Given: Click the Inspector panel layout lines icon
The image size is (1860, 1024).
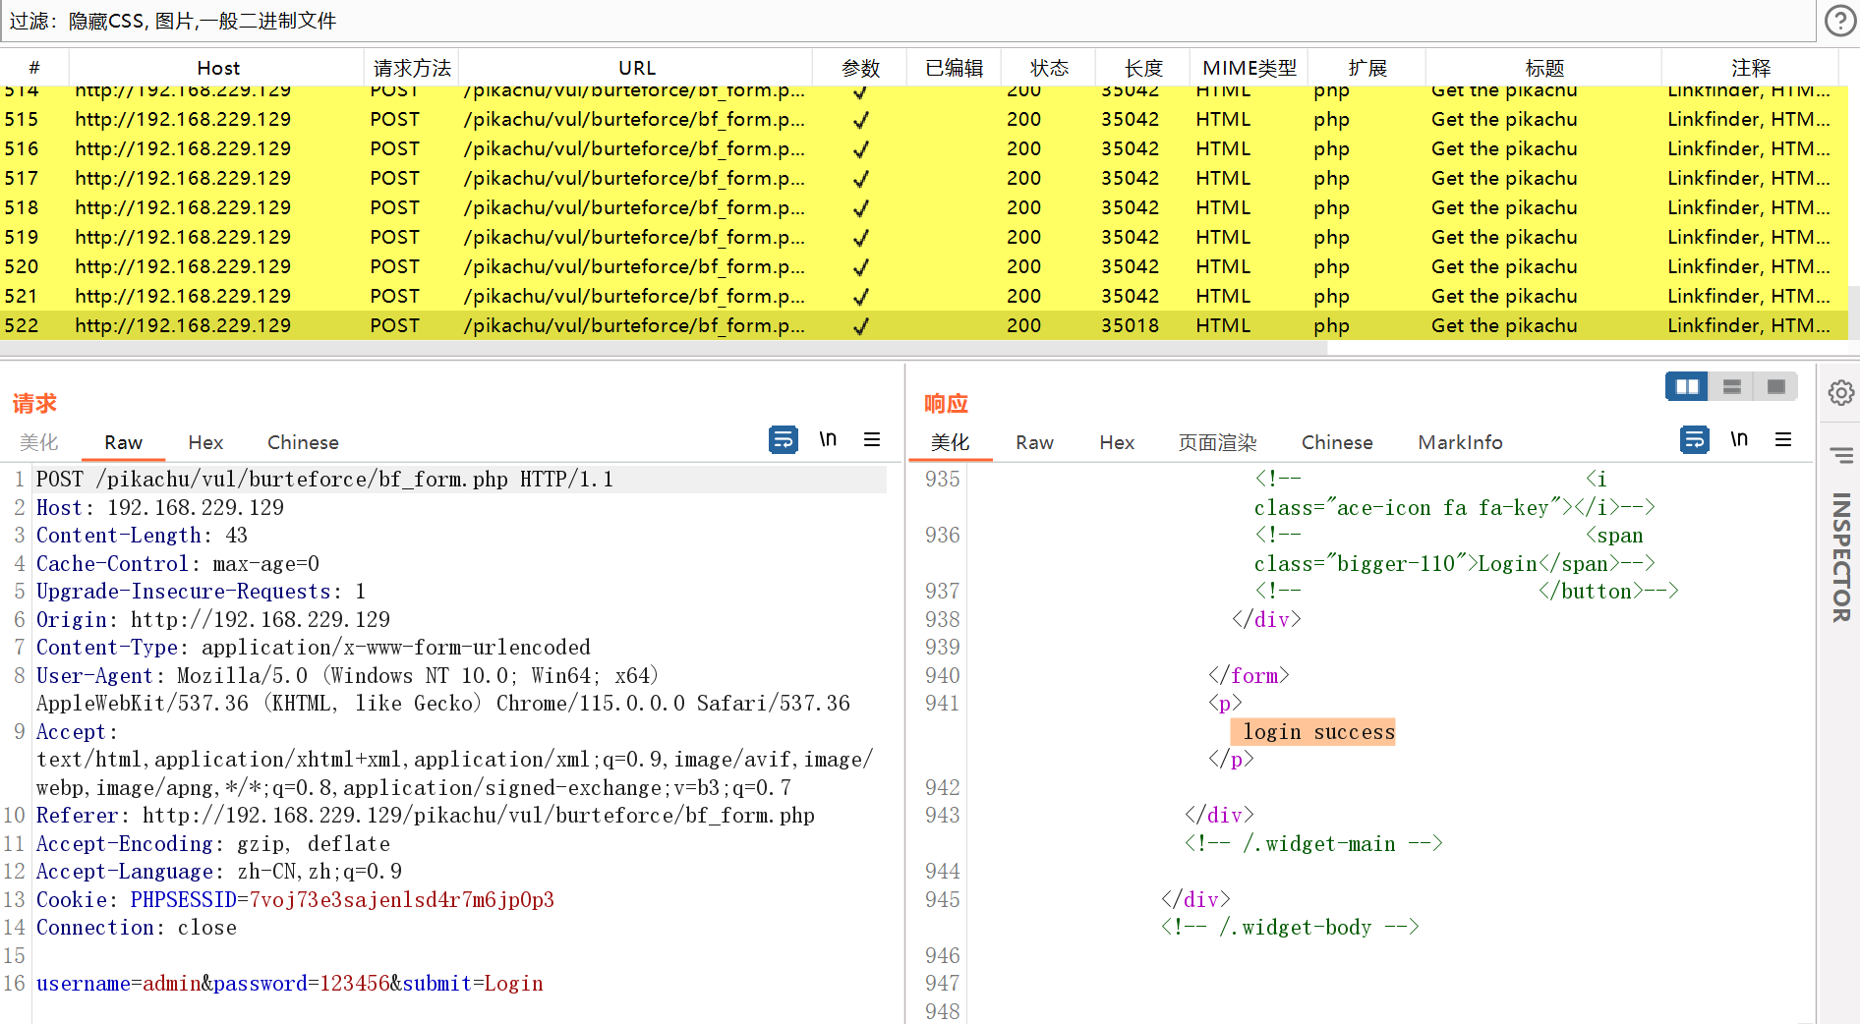Looking at the screenshot, I should tap(1841, 455).
